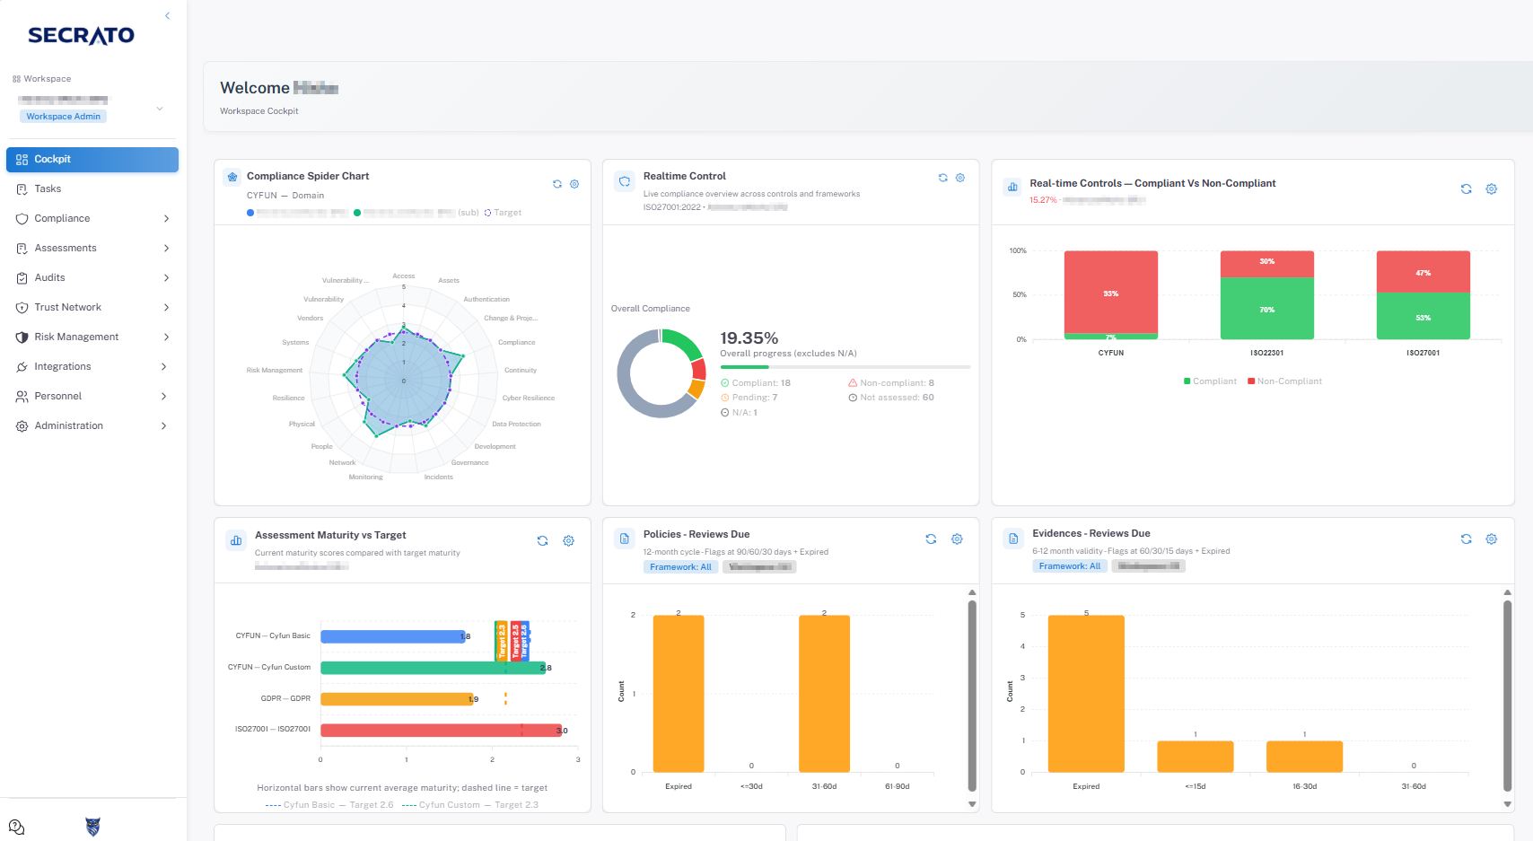Click the SECRATO logo
The width and height of the screenshot is (1533, 841).
[81, 35]
